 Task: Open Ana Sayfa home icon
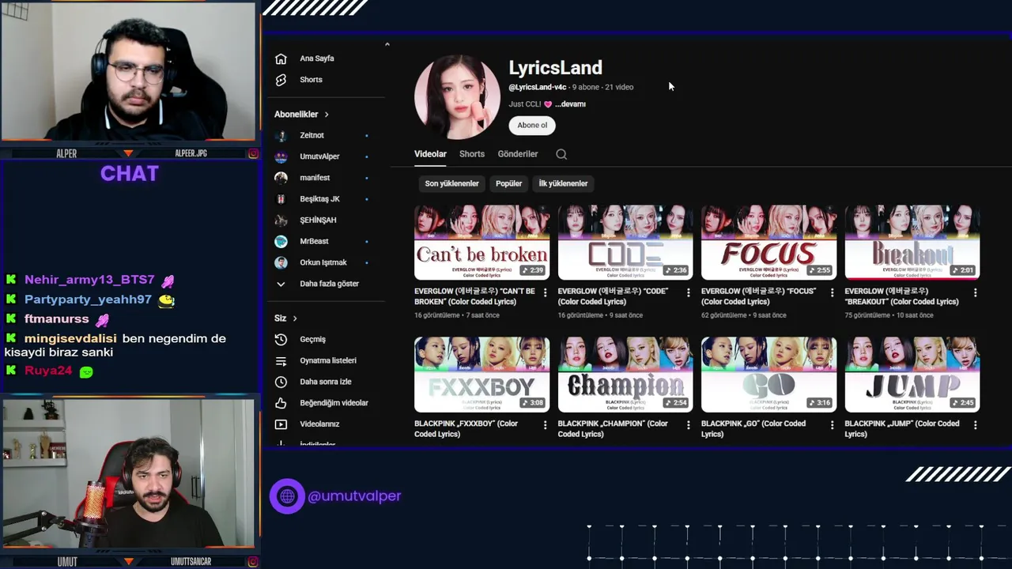coord(281,58)
